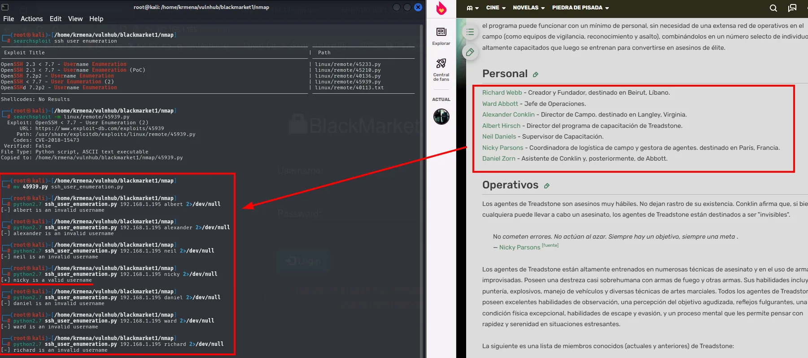Click the Fandom flame logo
The height and width of the screenshot is (358, 808).
pos(441,8)
